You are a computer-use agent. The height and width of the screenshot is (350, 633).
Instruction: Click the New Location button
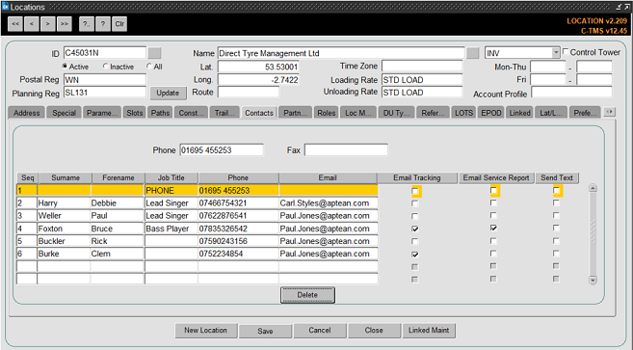[205, 330]
